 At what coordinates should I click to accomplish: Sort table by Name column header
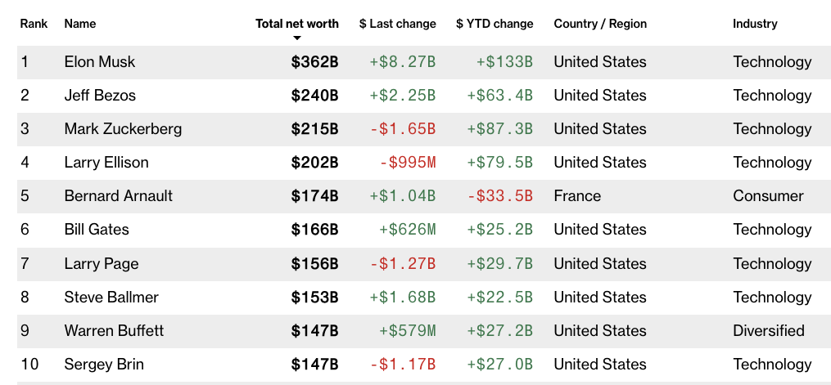80,24
